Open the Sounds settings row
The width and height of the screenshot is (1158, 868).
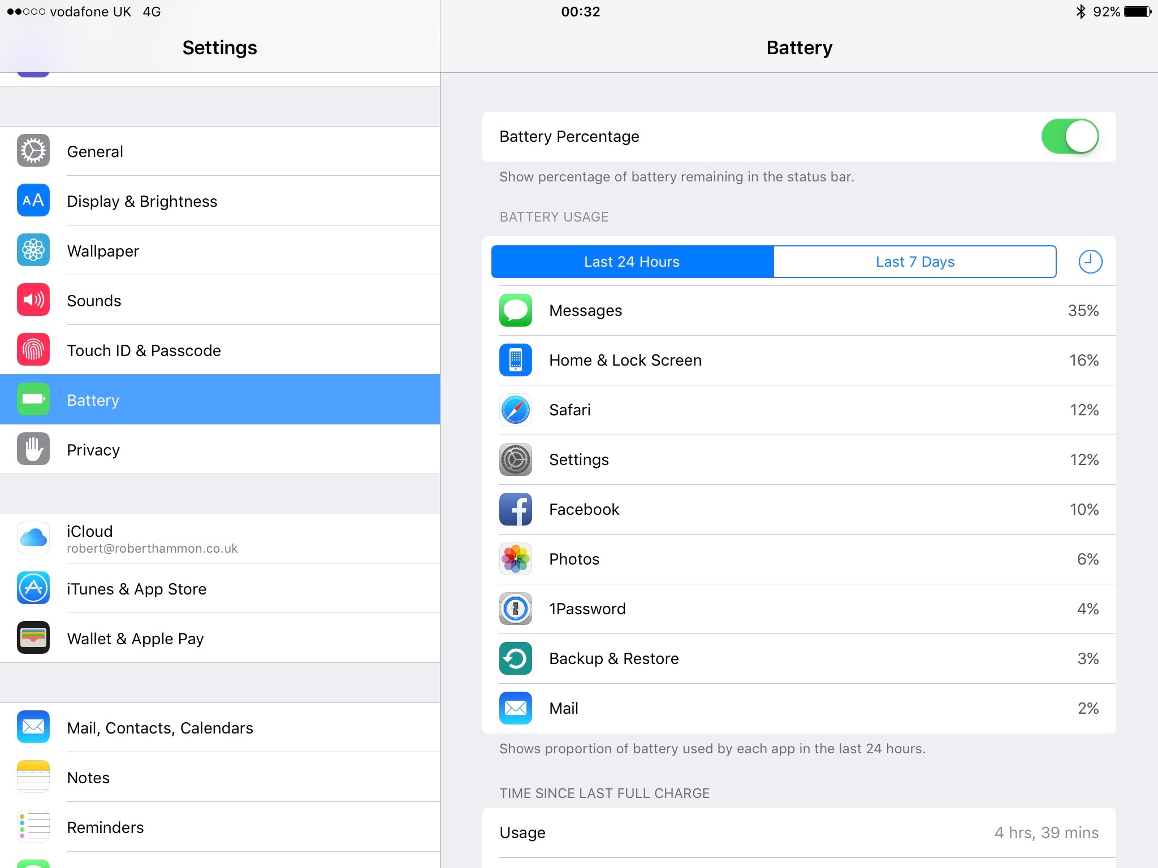tap(220, 300)
